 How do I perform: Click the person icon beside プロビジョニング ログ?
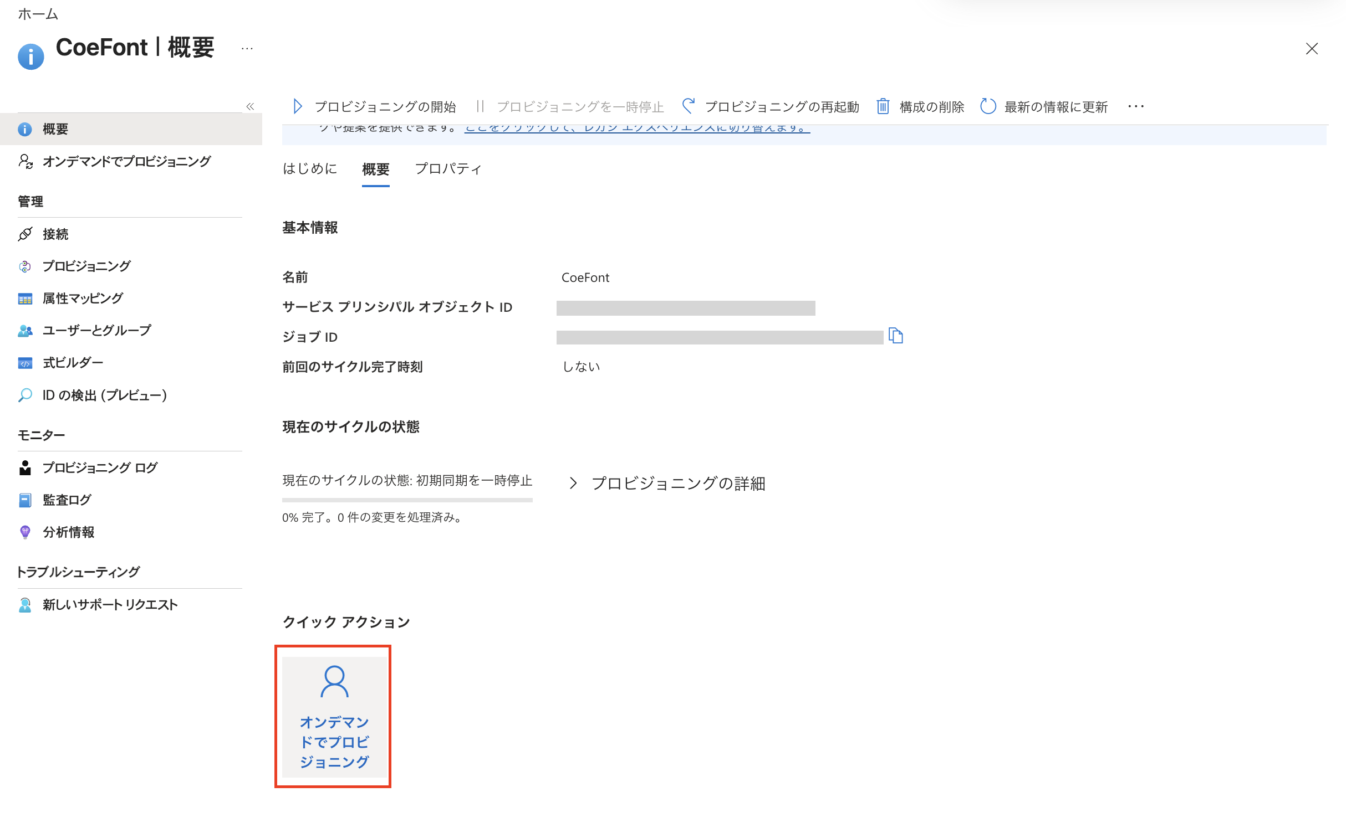click(x=25, y=468)
